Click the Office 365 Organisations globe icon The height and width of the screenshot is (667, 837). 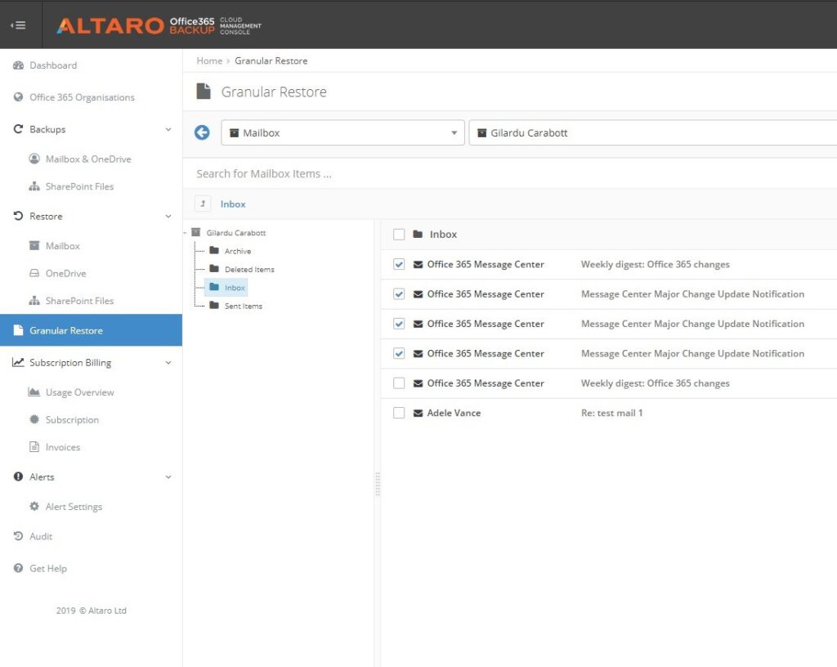coord(18,97)
